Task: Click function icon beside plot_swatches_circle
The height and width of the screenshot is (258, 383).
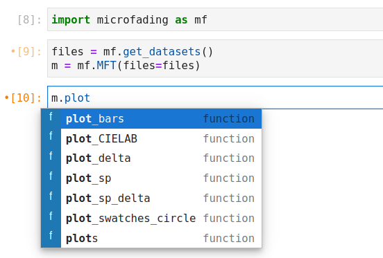Action: (51, 216)
